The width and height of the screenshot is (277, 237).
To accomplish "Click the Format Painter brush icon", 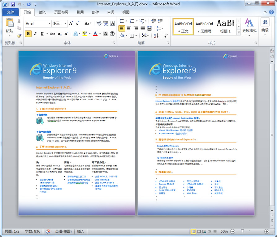I will [x=19, y=35].
